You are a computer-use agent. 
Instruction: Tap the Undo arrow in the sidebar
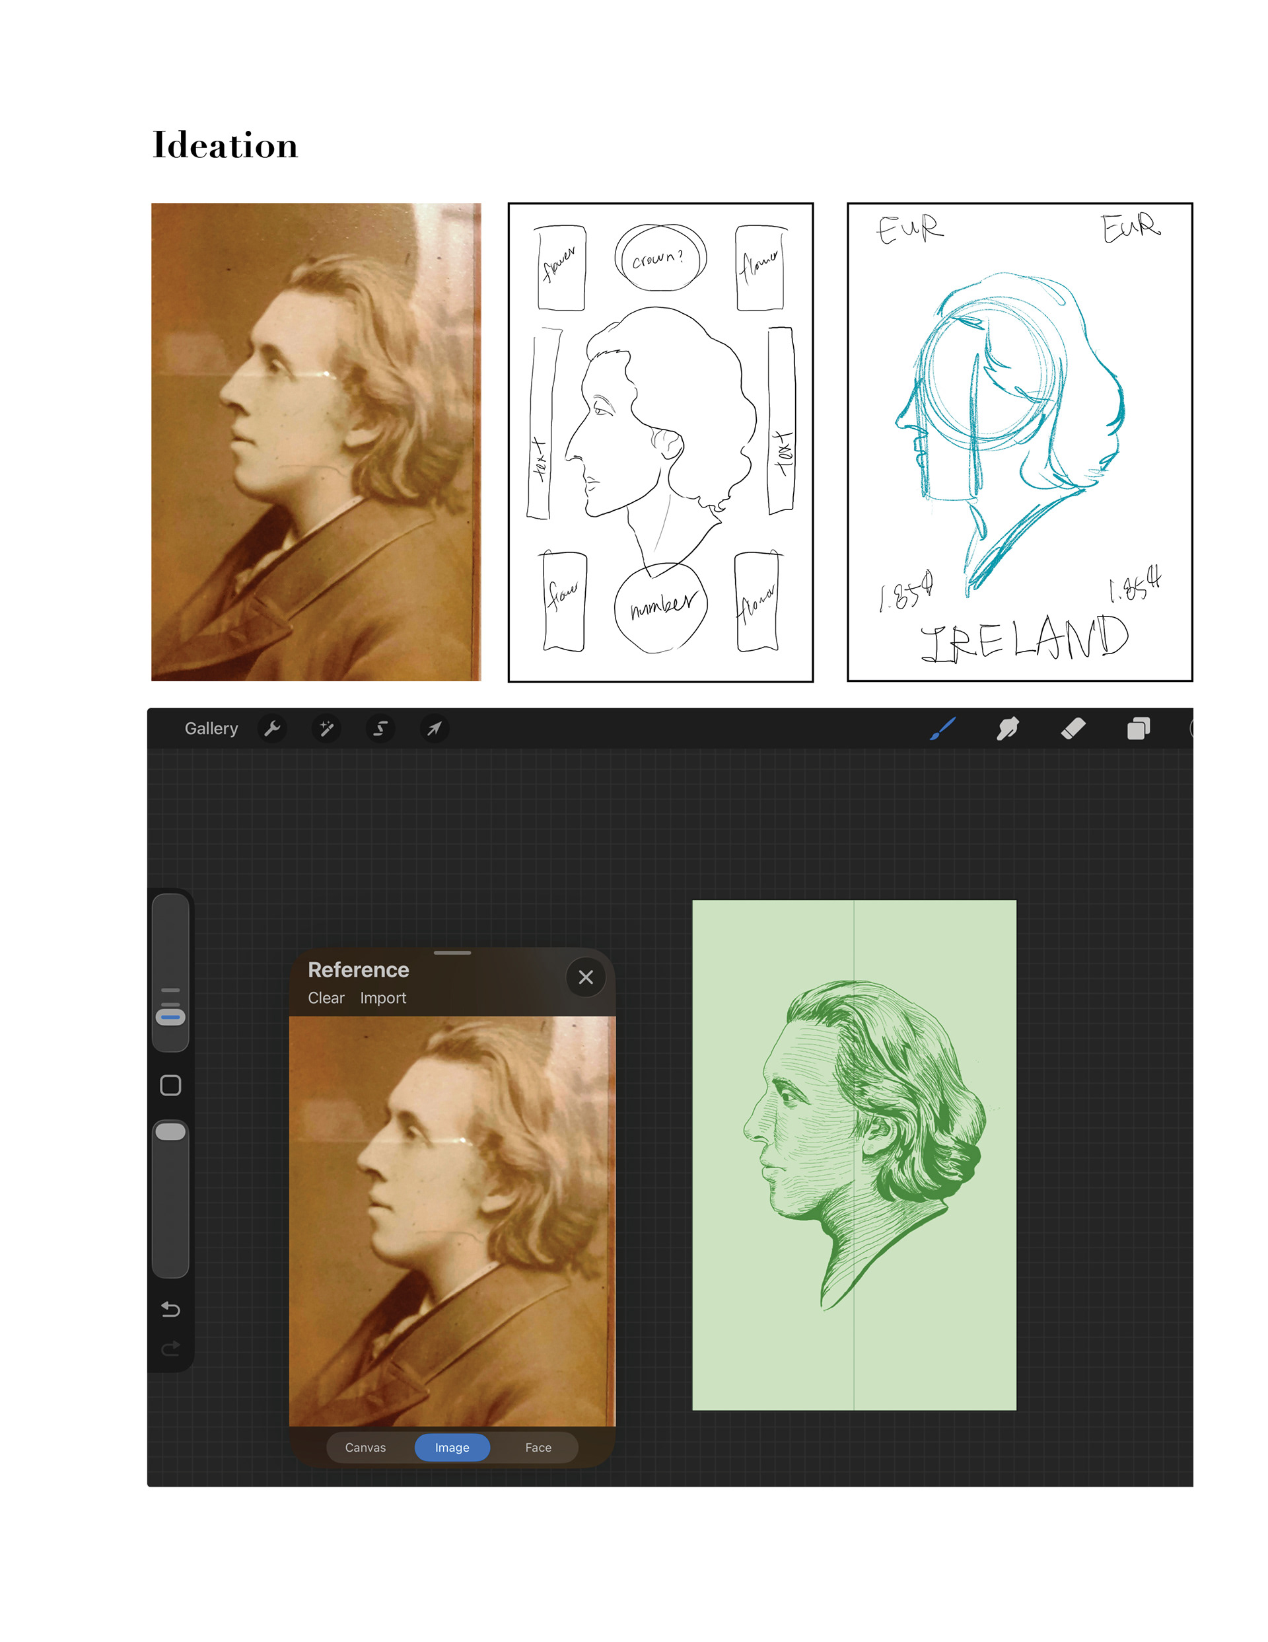pyautogui.click(x=170, y=1309)
